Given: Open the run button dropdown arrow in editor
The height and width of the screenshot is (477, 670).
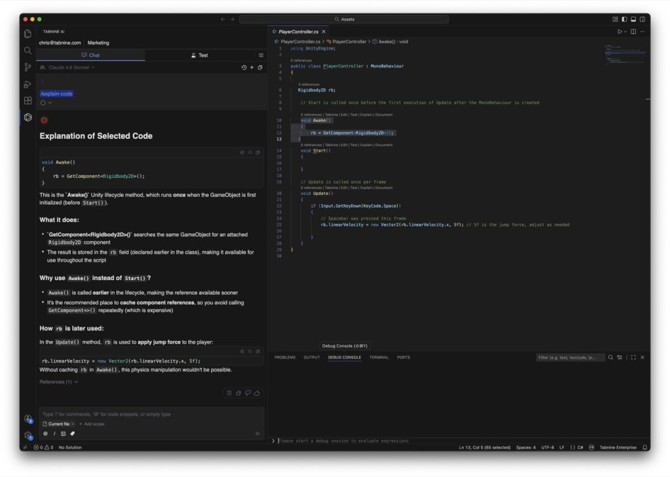Looking at the screenshot, I should (x=626, y=31).
